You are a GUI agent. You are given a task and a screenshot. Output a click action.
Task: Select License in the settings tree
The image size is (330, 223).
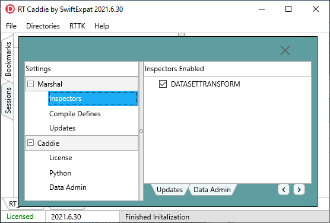61,158
